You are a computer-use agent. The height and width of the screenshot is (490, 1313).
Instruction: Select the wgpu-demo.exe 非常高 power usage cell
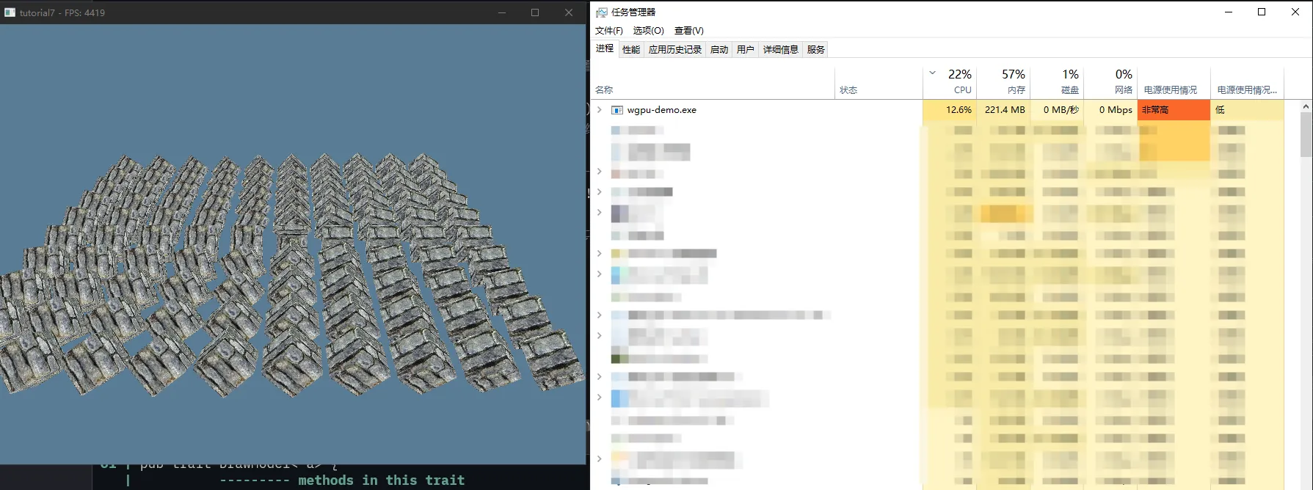(x=1173, y=110)
